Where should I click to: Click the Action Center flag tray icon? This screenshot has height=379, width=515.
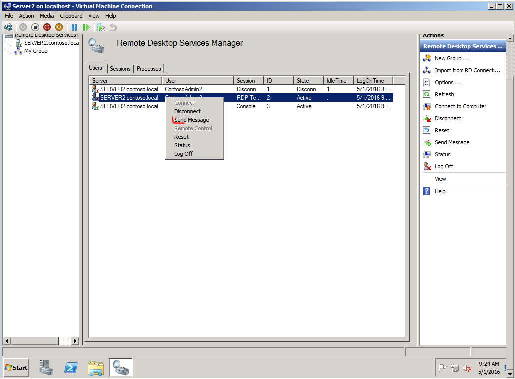442,368
